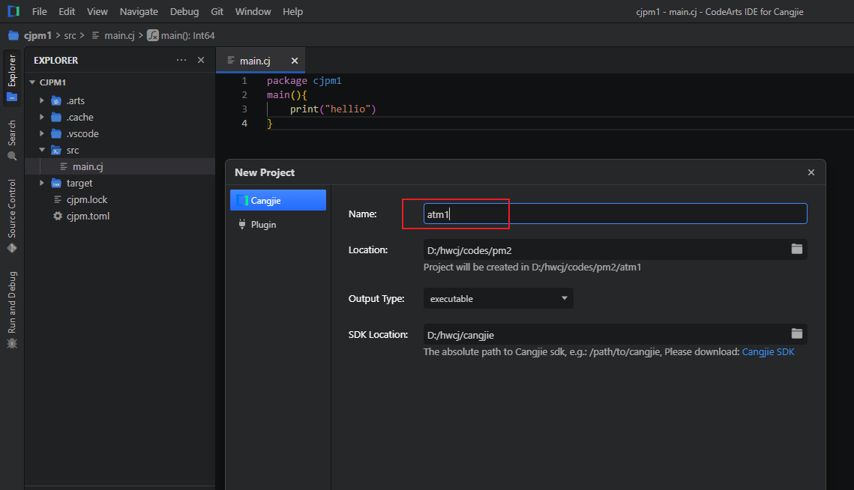The image size is (854, 490).
Task: Open the Navigate menu
Action: click(x=139, y=11)
